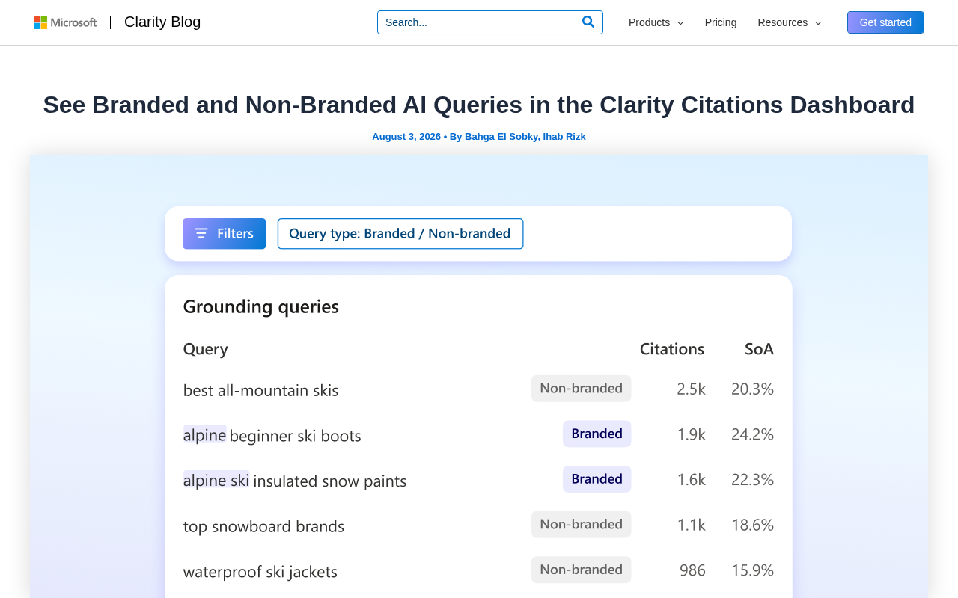Open author Bahga El Sobky's page
Image resolution: width=958 pixels, height=598 pixels.
click(501, 137)
